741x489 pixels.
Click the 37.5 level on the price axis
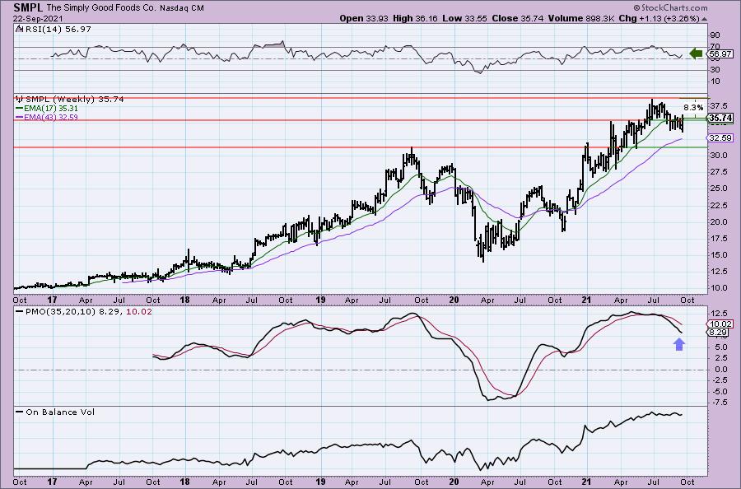coord(718,105)
